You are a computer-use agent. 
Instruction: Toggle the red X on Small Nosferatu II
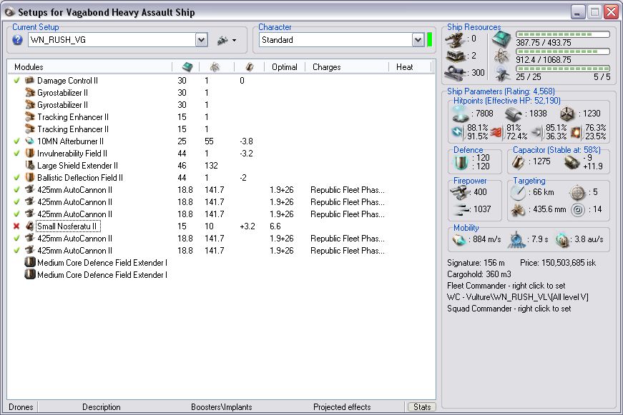tap(17, 226)
